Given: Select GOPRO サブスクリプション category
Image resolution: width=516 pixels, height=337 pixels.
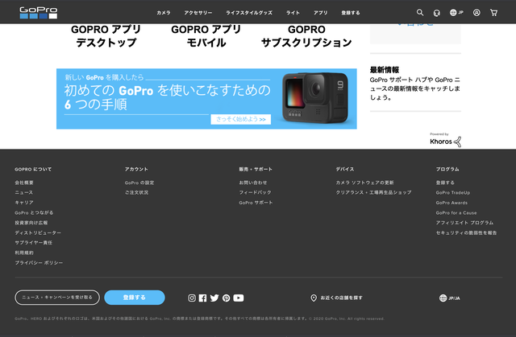Looking at the screenshot, I should click(x=306, y=35).
